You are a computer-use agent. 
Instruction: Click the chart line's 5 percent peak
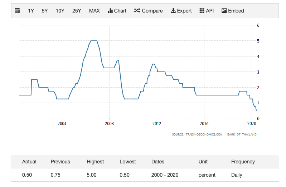click(x=94, y=41)
